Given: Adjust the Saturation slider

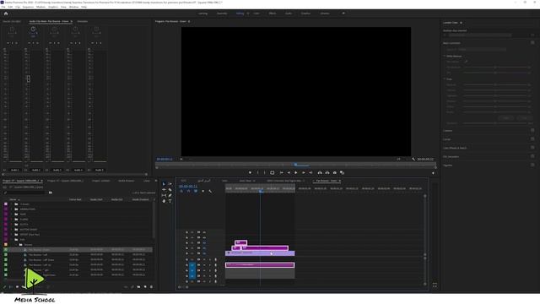Looking at the screenshot, I should click(495, 123).
